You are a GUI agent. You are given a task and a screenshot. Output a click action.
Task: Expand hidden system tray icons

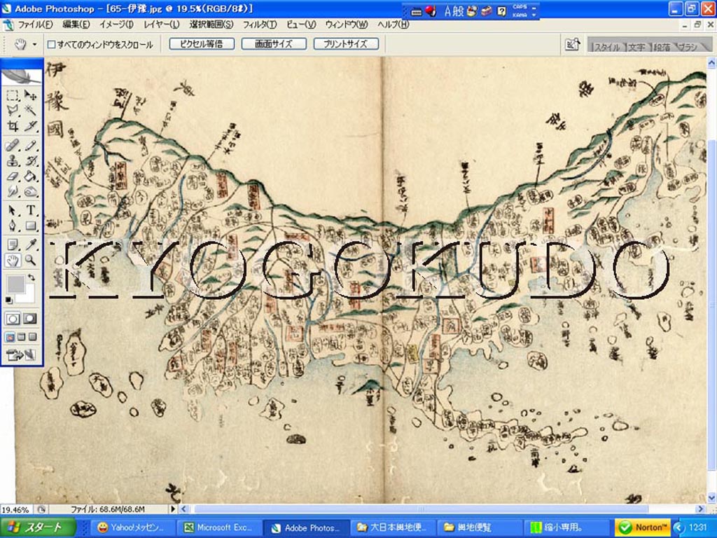click(678, 527)
